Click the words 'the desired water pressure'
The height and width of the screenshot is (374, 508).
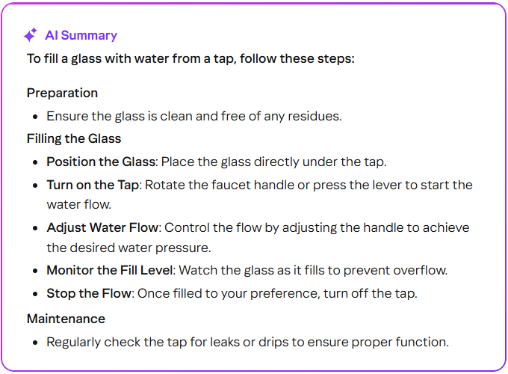tap(127, 248)
